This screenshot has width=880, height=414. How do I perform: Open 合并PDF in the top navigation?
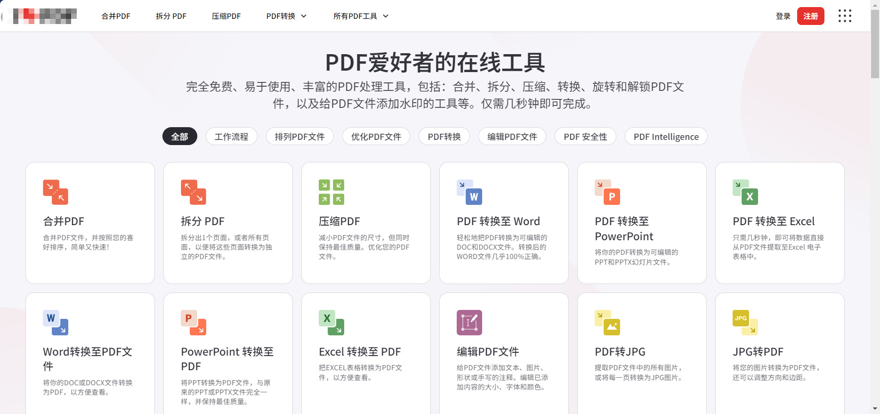pyautogui.click(x=116, y=16)
